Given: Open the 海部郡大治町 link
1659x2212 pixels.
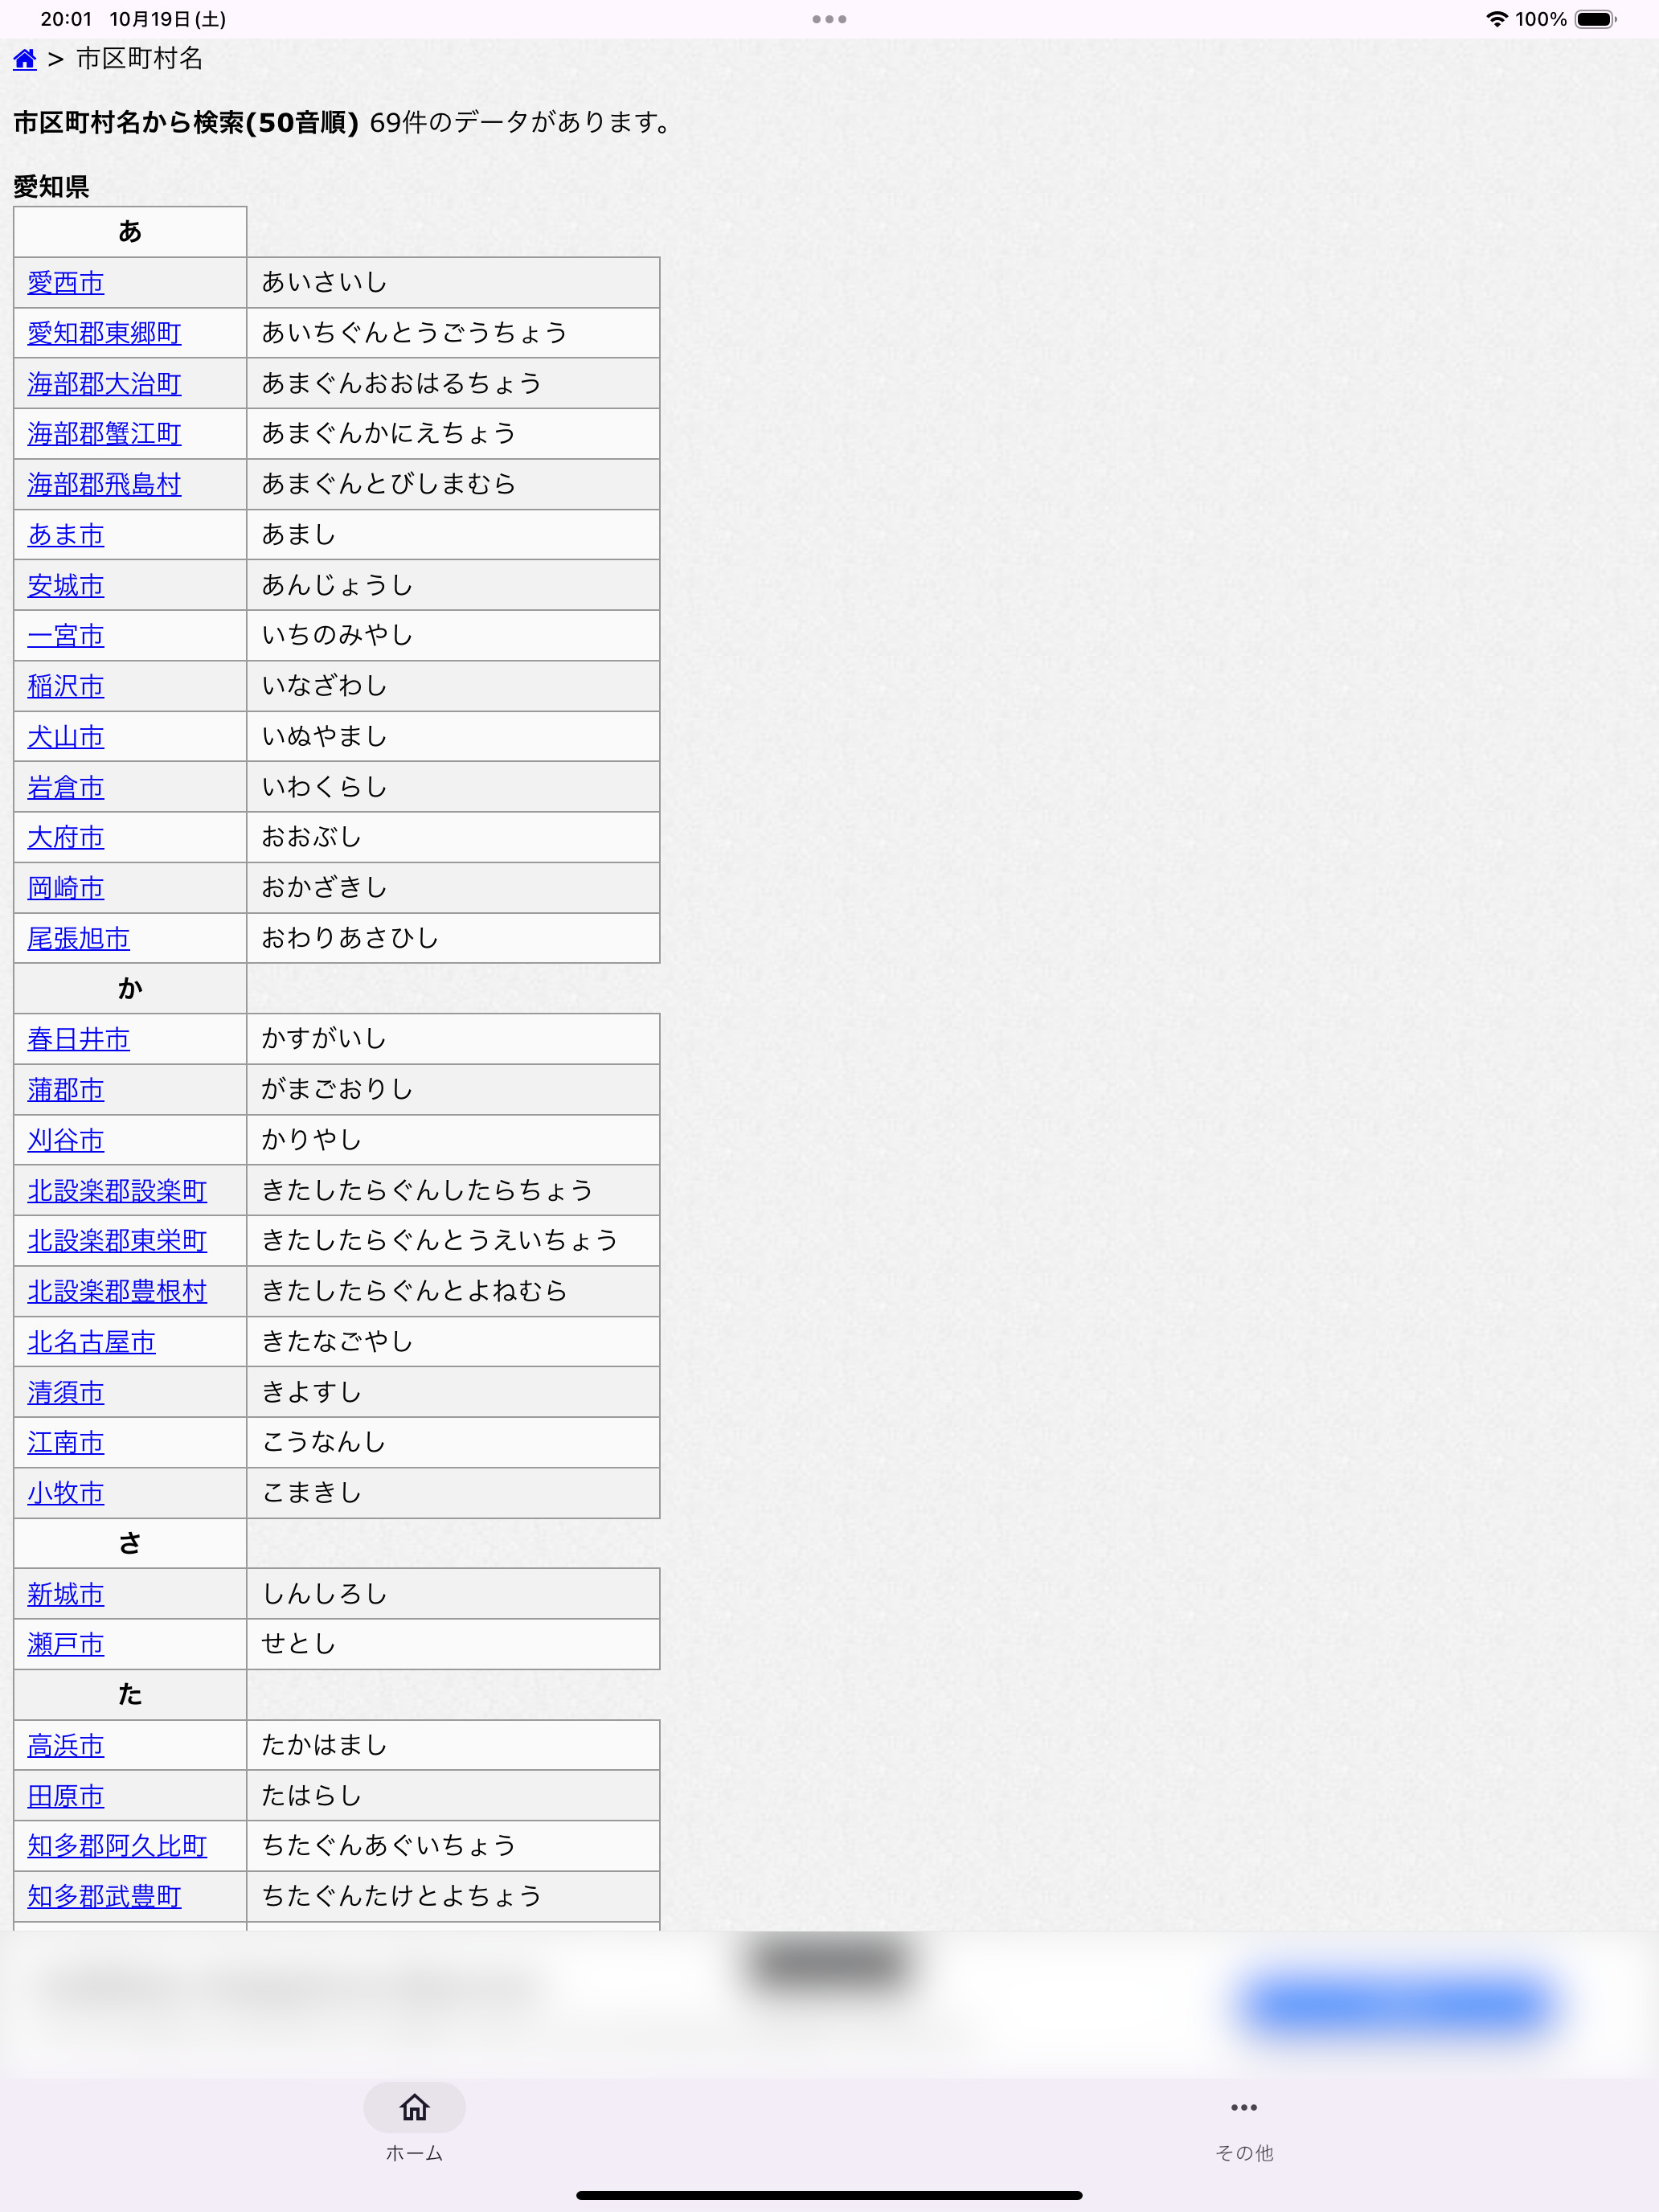Looking at the screenshot, I should coord(104,384).
